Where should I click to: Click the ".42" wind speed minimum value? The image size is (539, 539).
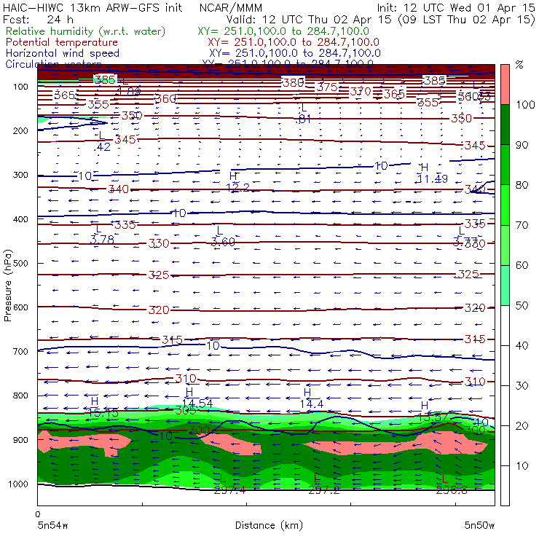coord(103,147)
